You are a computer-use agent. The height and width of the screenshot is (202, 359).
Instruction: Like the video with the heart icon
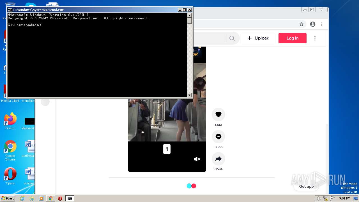click(x=218, y=114)
